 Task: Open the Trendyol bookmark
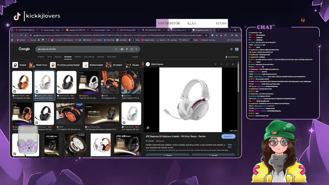pyautogui.click(x=98, y=40)
